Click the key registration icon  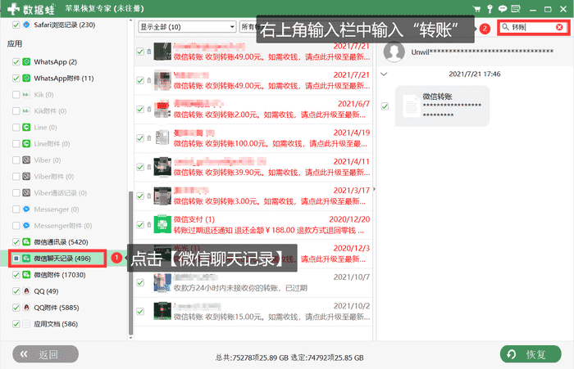point(490,9)
